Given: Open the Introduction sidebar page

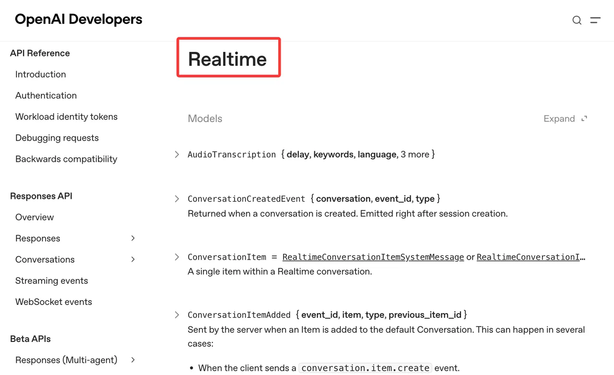Looking at the screenshot, I should point(41,74).
